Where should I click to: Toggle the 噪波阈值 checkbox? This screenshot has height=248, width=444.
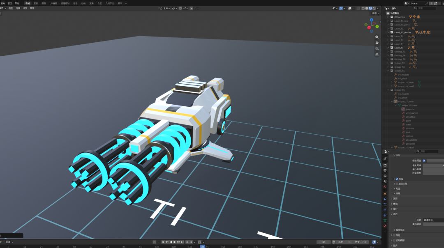(x=424, y=161)
